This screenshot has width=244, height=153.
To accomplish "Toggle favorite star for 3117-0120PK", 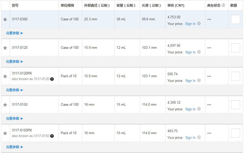I will pos(5,76).
